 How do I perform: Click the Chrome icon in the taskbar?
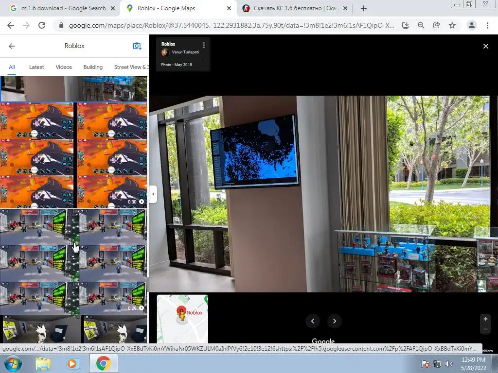[x=103, y=363]
